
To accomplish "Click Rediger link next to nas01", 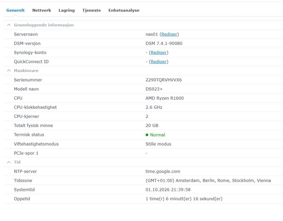I will (x=169, y=34).
